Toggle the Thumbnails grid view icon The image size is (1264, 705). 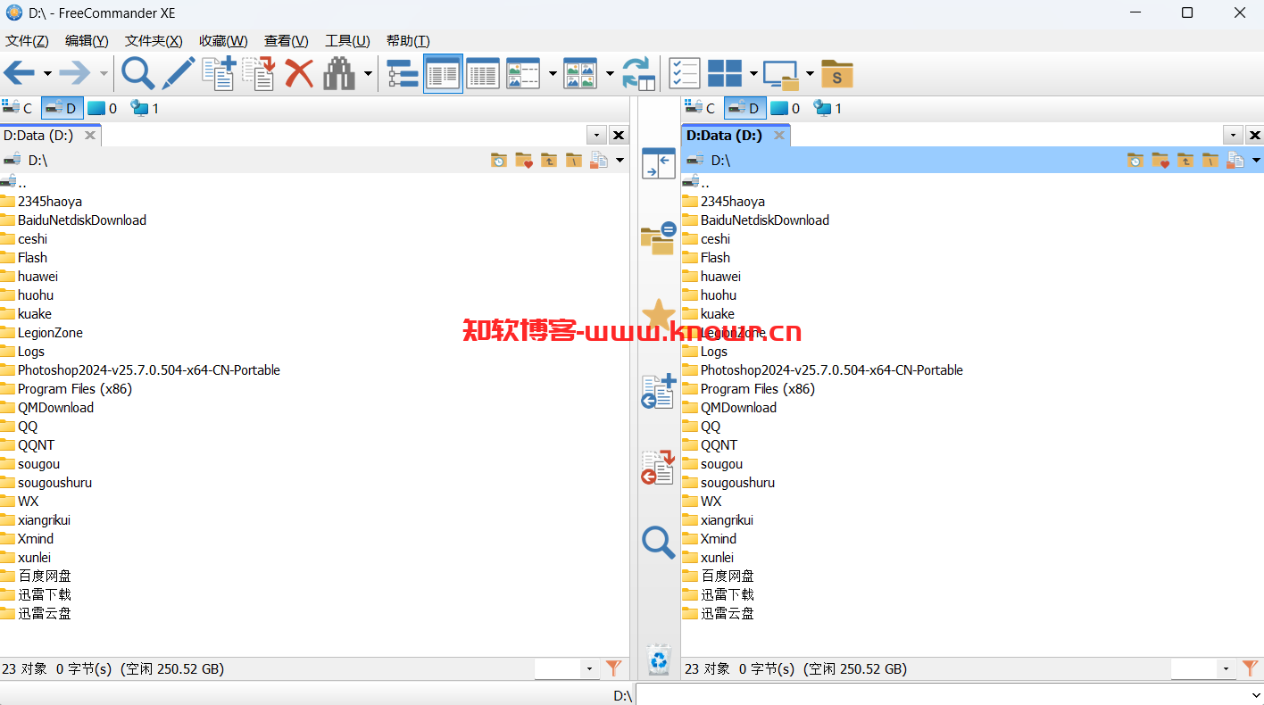click(x=580, y=73)
